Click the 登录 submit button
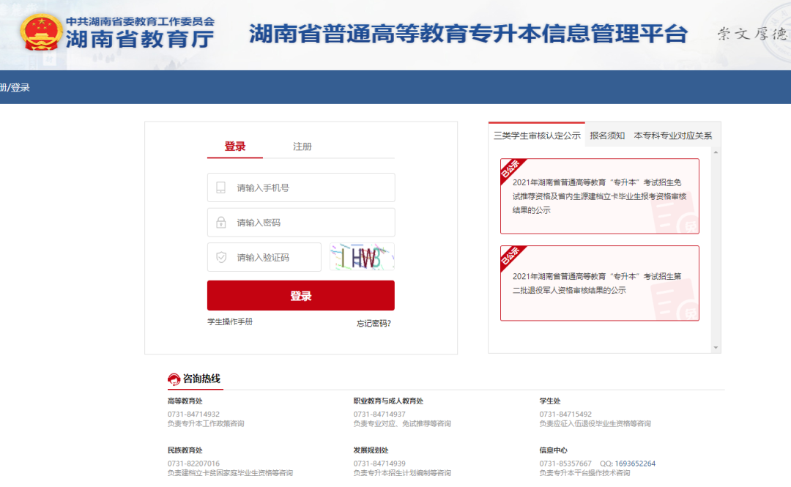 pyautogui.click(x=300, y=295)
